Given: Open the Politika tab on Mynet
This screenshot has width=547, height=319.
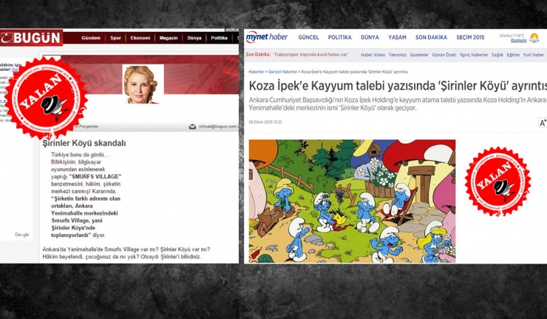Looking at the screenshot, I should pos(339,37).
